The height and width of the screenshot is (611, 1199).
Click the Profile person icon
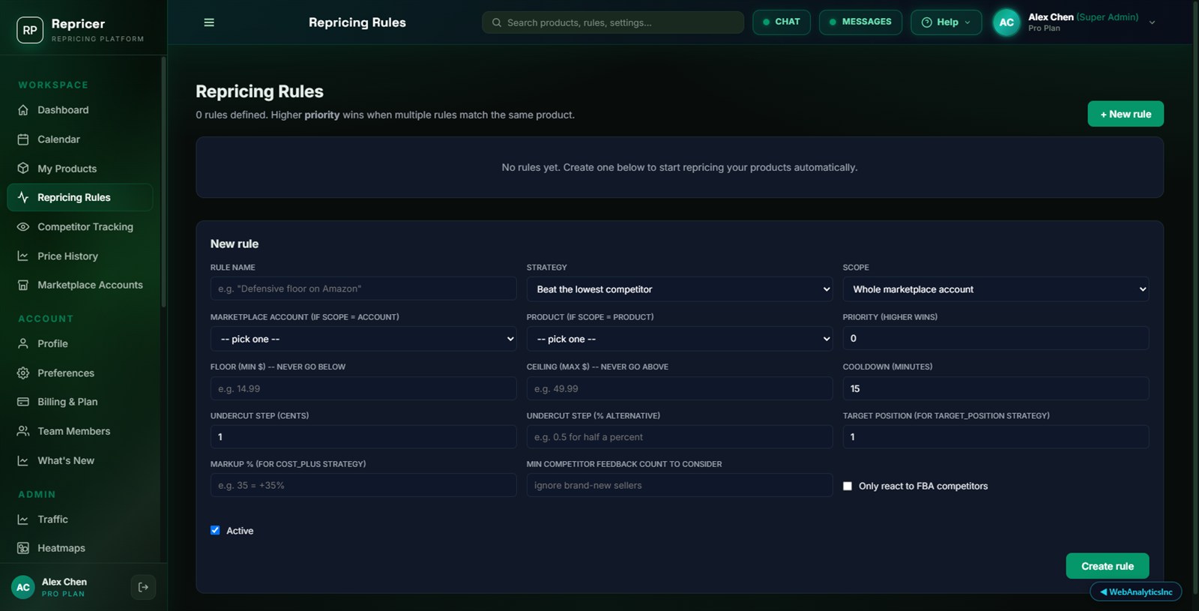(23, 343)
